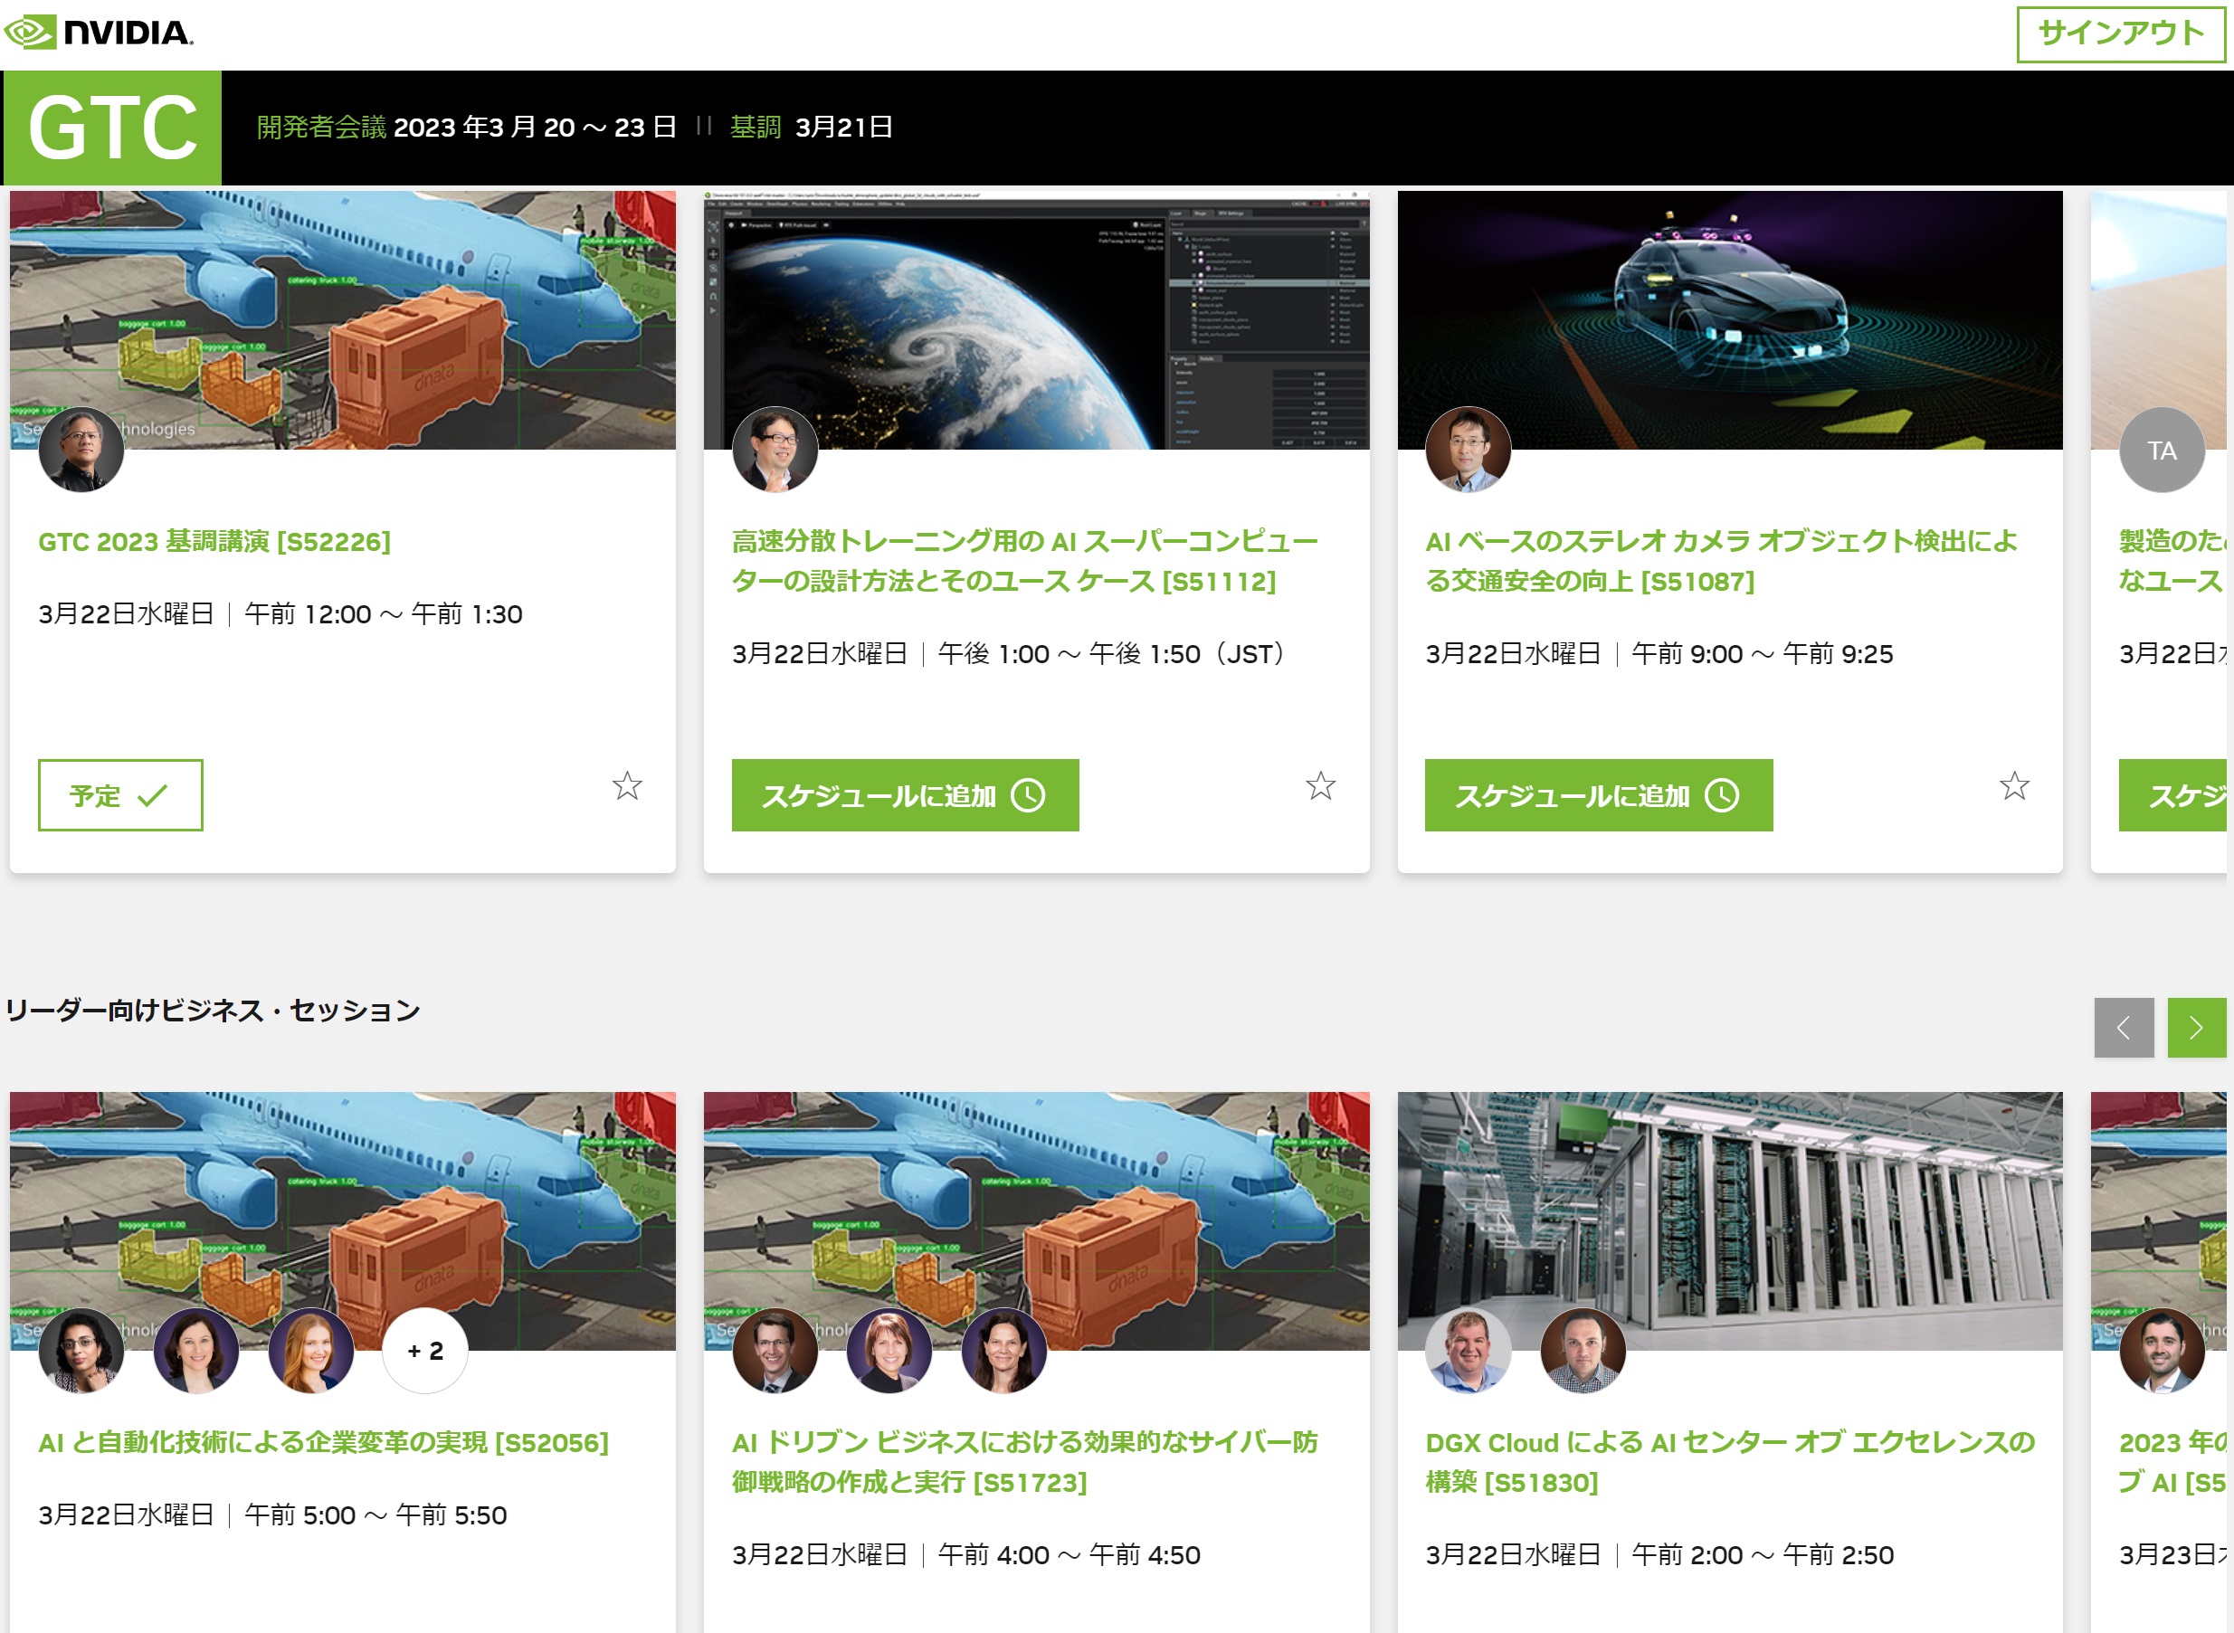Add S51087 stereo camera session to schedule
Screen dimensions: 2234x1633
click(1597, 794)
